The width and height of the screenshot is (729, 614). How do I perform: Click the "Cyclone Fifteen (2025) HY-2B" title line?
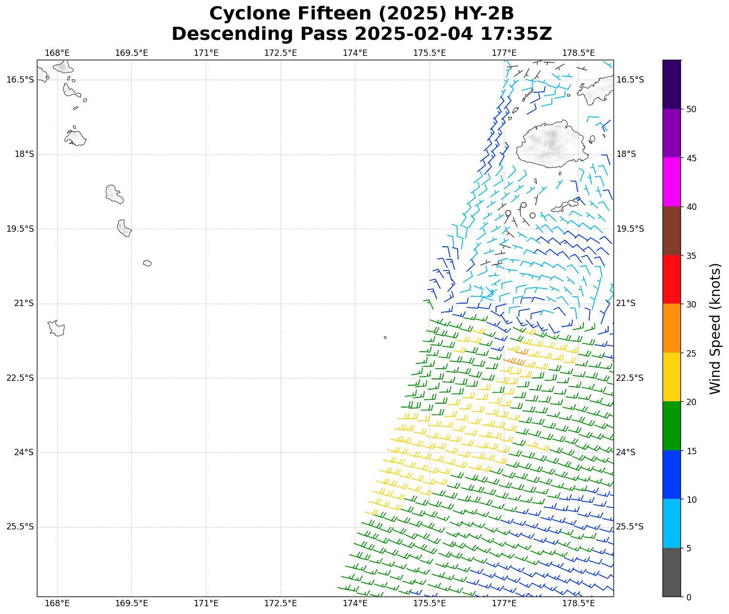tap(362, 14)
